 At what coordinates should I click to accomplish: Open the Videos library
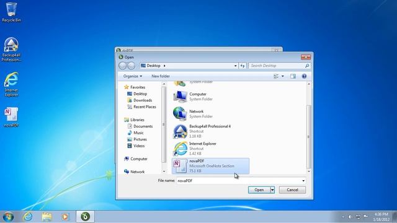click(136, 146)
